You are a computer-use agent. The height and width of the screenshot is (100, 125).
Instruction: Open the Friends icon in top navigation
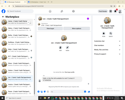(x=62, y=11)
